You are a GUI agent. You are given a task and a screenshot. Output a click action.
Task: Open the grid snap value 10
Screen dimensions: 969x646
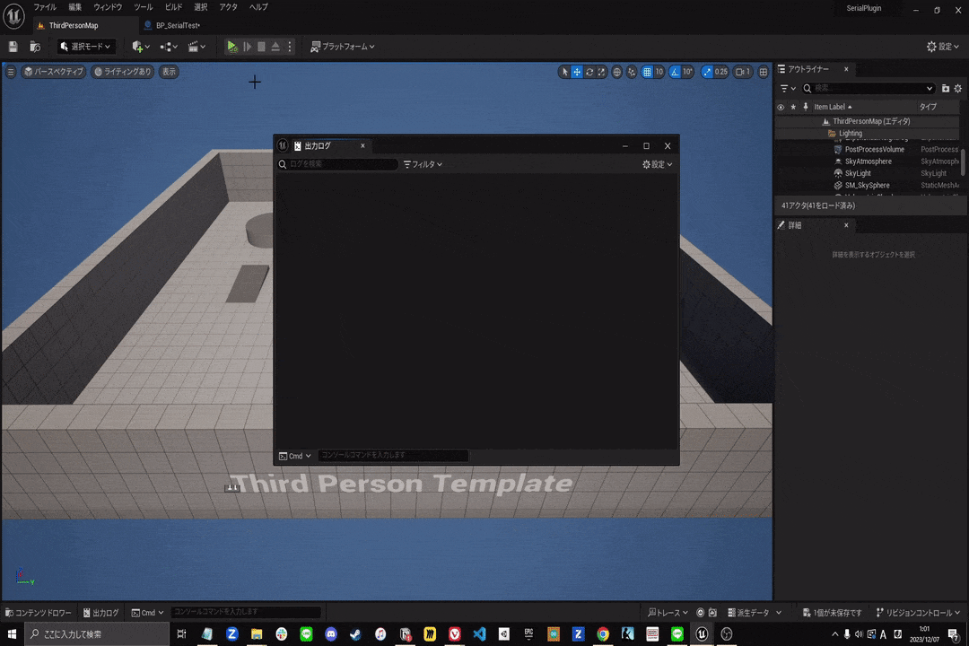[659, 72]
